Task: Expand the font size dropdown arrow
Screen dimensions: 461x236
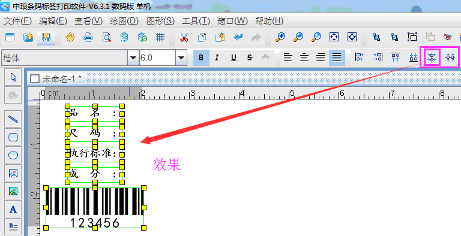Action: coord(181,58)
